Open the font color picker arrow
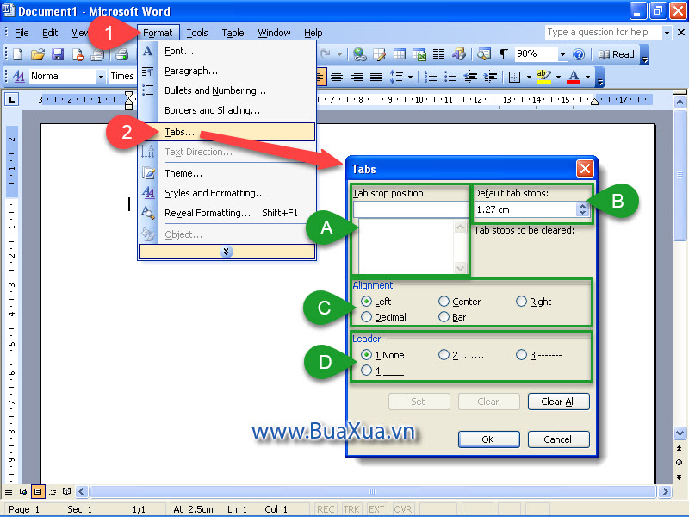Viewport: 689px width, 517px height. pos(588,78)
